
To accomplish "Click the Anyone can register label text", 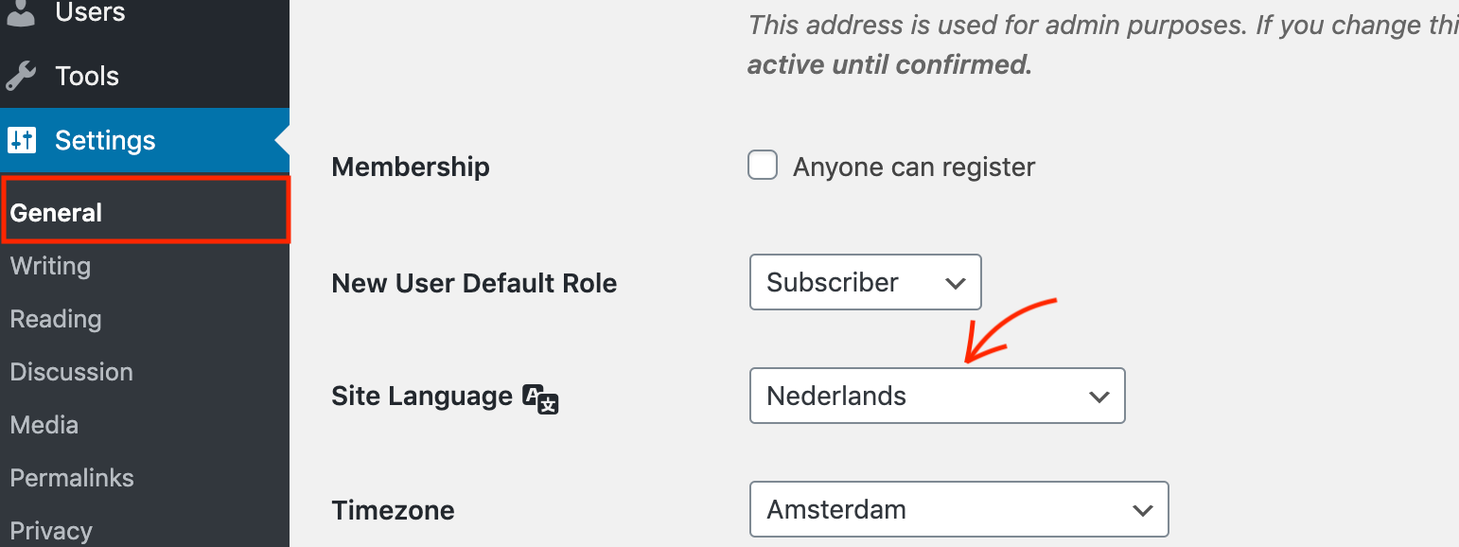I will pyautogui.click(x=914, y=168).
